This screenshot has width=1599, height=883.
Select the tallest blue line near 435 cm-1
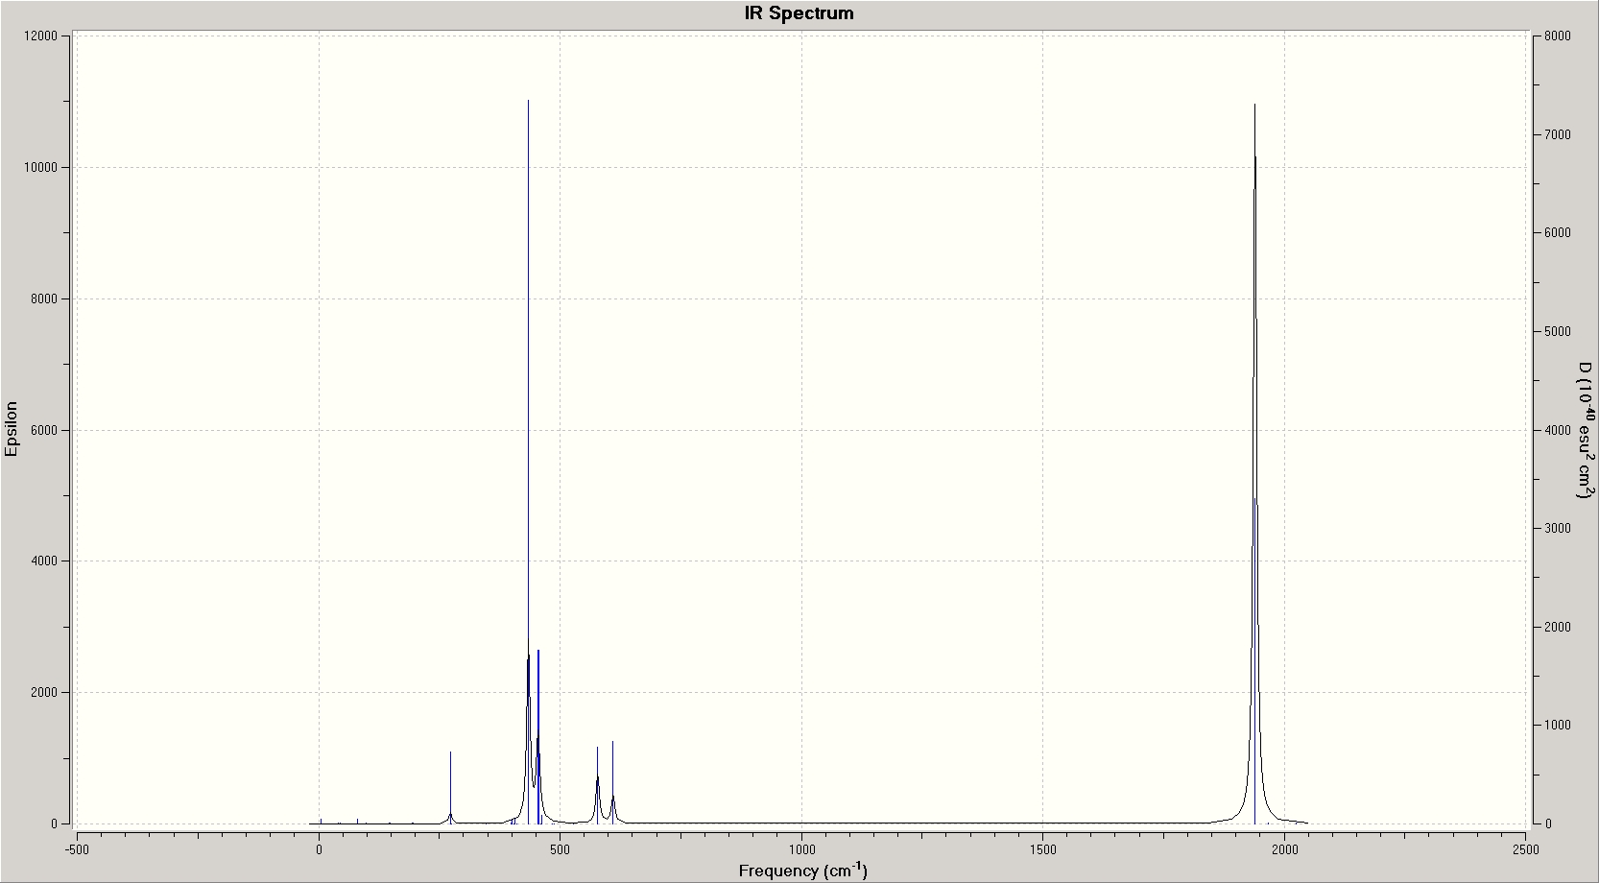[529, 461]
